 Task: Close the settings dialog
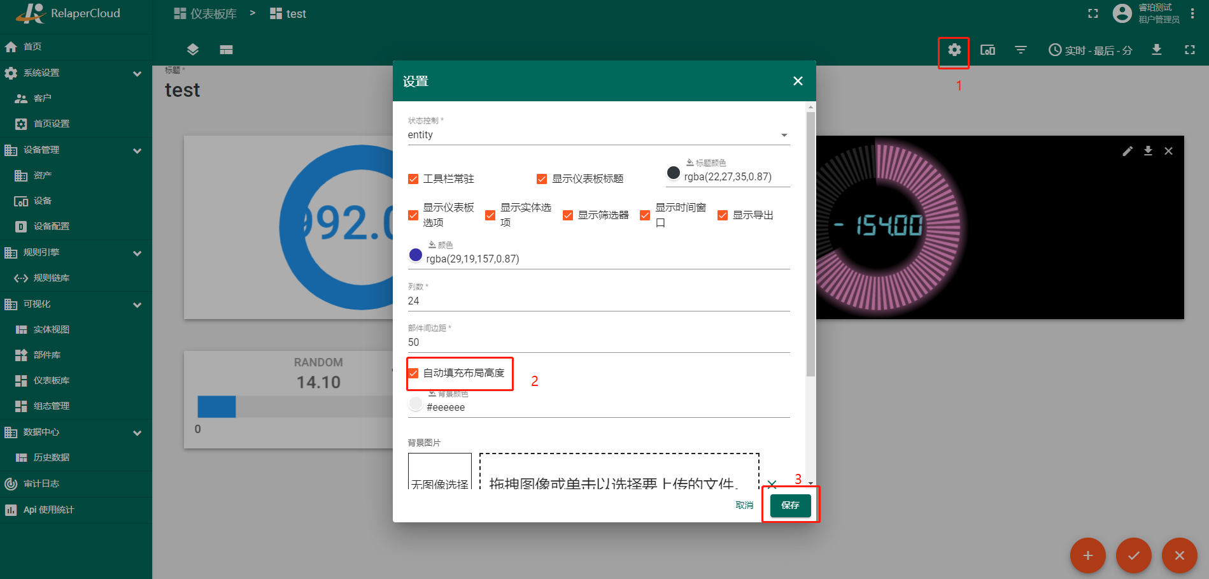coord(798,81)
